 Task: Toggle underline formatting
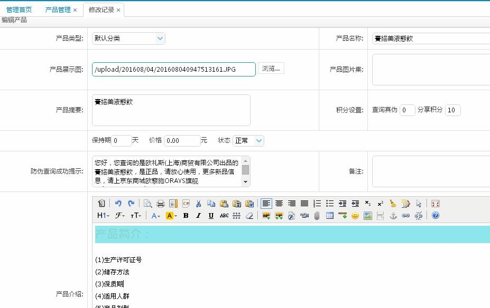(x=211, y=216)
